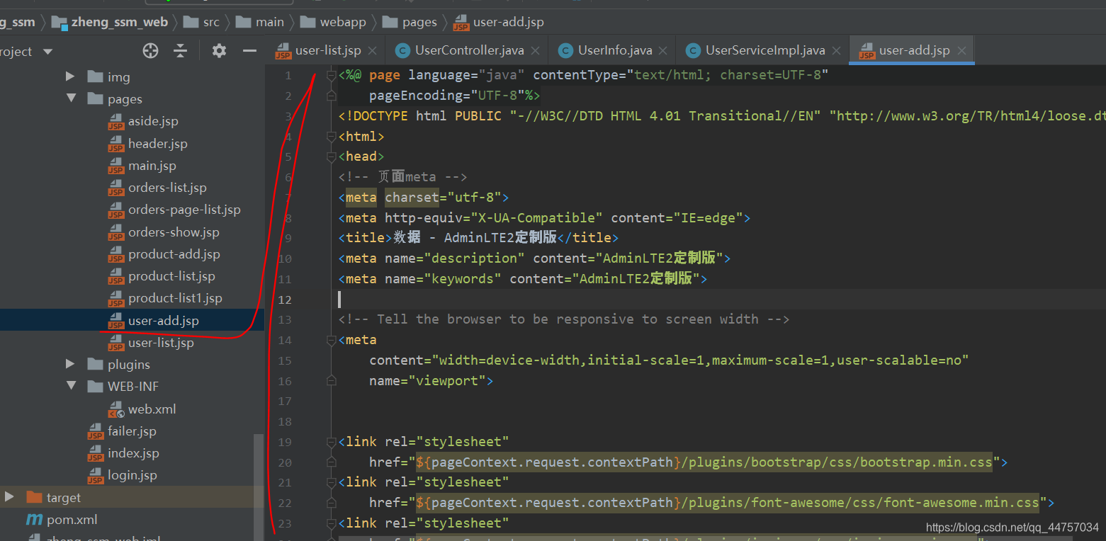Expand the plugins folder
1106x541 pixels.
pyautogui.click(x=70, y=364)
